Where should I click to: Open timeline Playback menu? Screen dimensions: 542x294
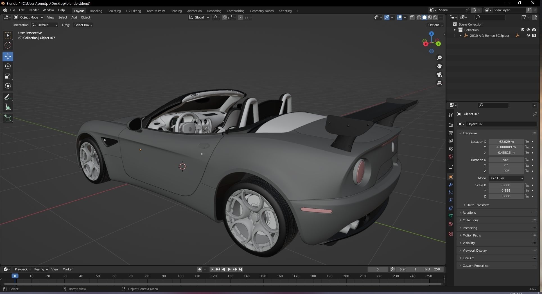(x=22, y=269)
